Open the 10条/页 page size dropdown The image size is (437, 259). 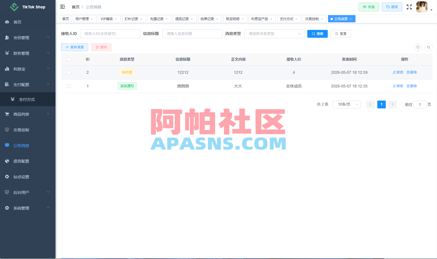tap(347, 104)
